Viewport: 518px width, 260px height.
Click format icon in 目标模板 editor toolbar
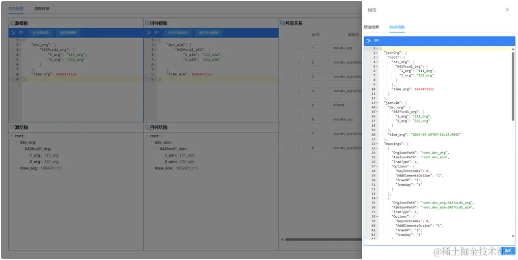tap(148, 33)
